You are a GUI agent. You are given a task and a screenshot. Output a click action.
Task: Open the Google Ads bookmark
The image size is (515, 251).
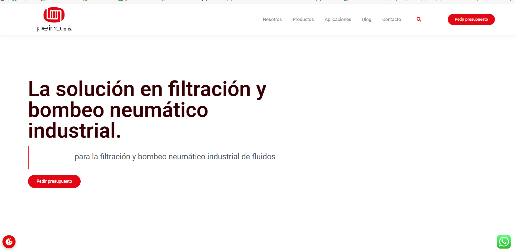[x=24, y=1]
